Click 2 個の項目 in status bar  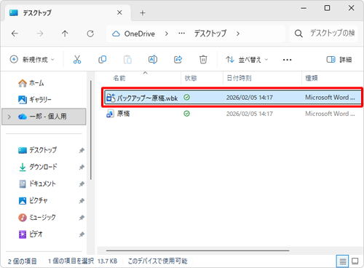pos(22,261)
